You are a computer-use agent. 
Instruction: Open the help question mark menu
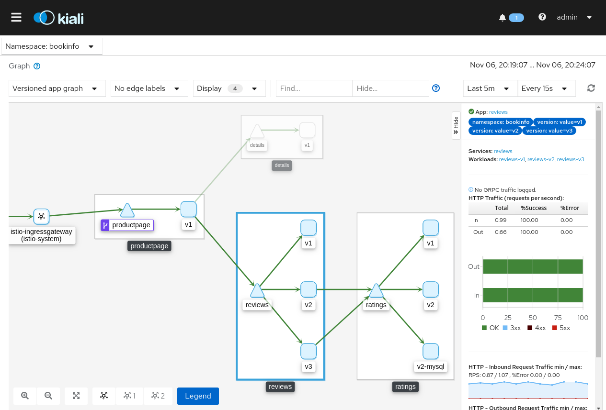[x=542, y=17]
